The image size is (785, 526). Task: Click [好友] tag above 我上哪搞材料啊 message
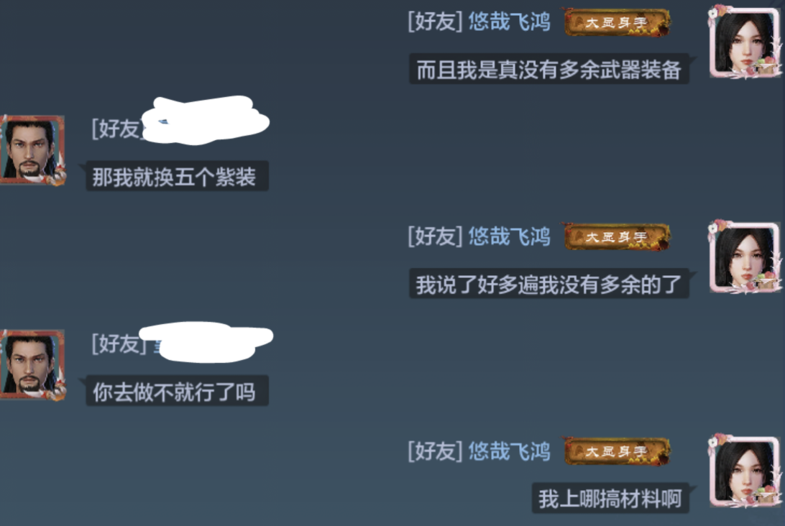tap(435, 451)
